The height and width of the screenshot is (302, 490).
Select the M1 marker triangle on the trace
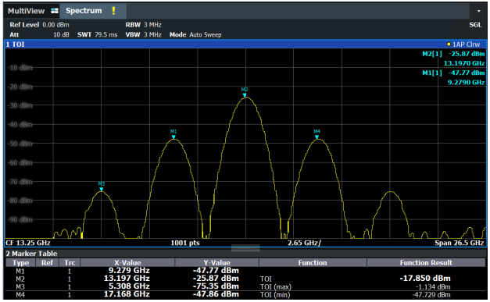173,137
